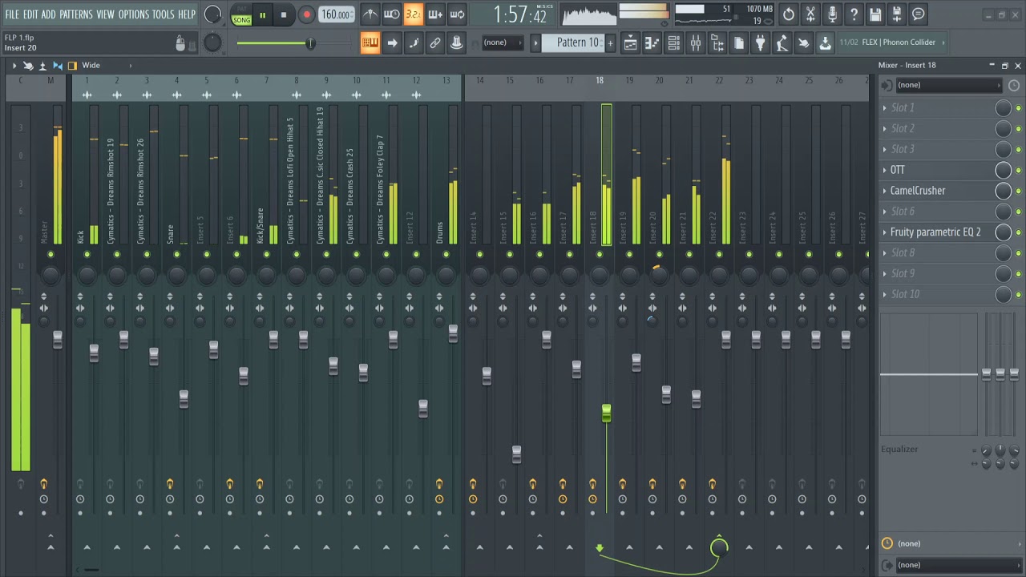
Task: Open the help question mark icon
Action: click(x=854, y=14)
